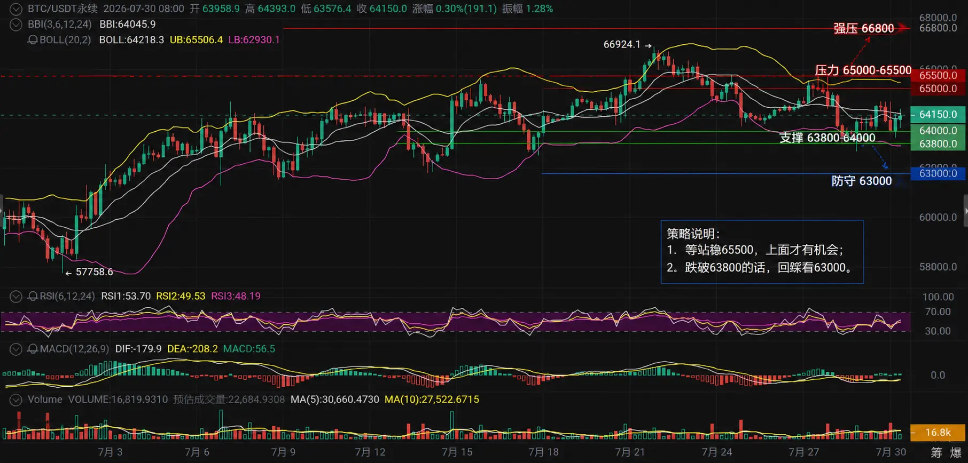The image size is (968, 463).
Task: Open the 爆 liquidation button
Action: tap(956, 452)
